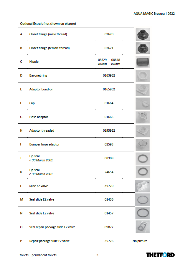Select the 08529 nipple part number
The height and width of the screenshot is (273, 193).
coord(102,60)
